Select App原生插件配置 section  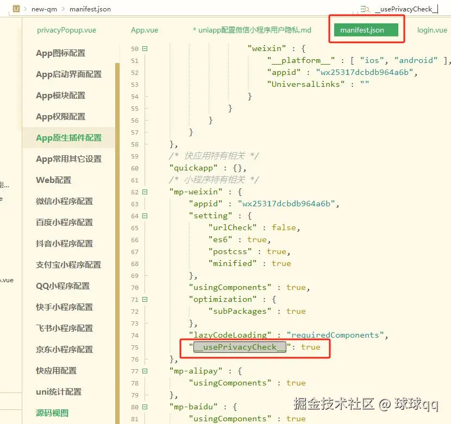tap(69, 138)
